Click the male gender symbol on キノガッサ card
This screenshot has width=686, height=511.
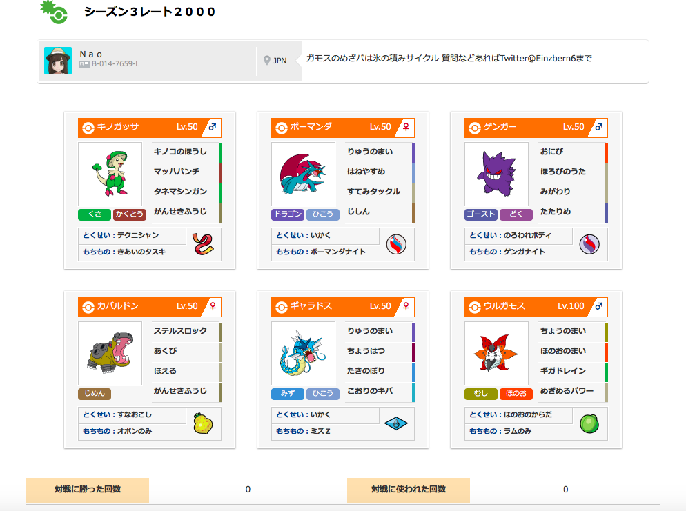coord(213,127)
